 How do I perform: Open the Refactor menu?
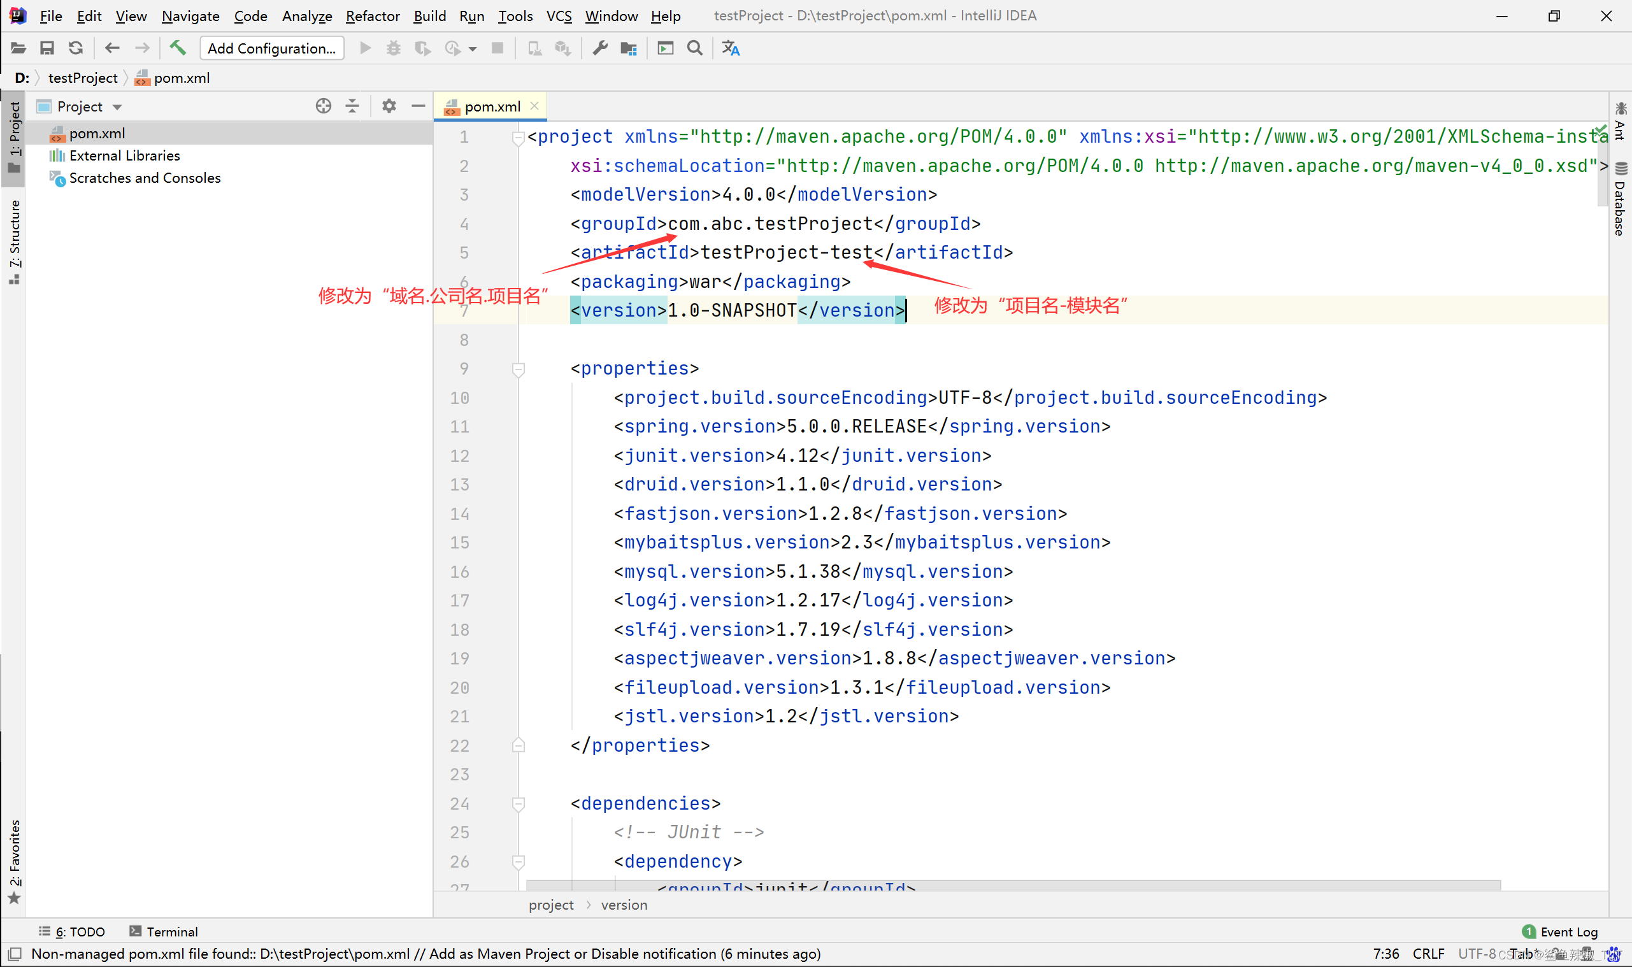372,16
